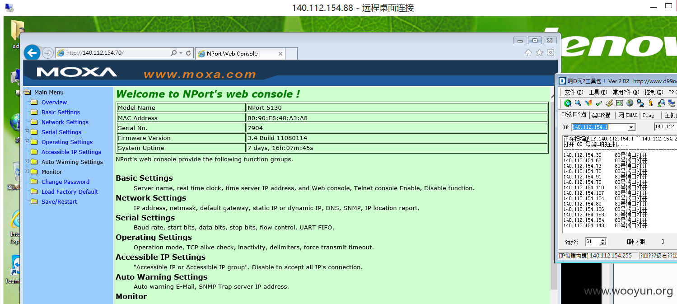Viewport: 677px width, 304px height.
Task: Click firmware version 3.4 Build 11080114 cell
Action: click(397, 138)
